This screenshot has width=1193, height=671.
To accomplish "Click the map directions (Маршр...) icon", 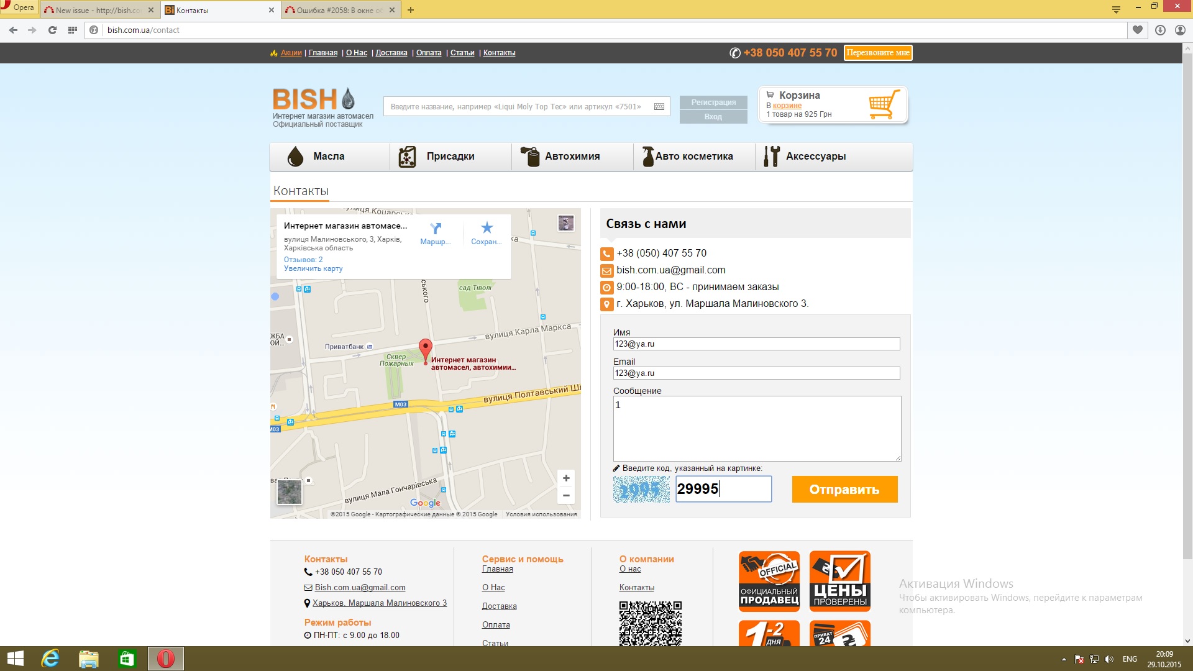I will (x=436, y=229).
